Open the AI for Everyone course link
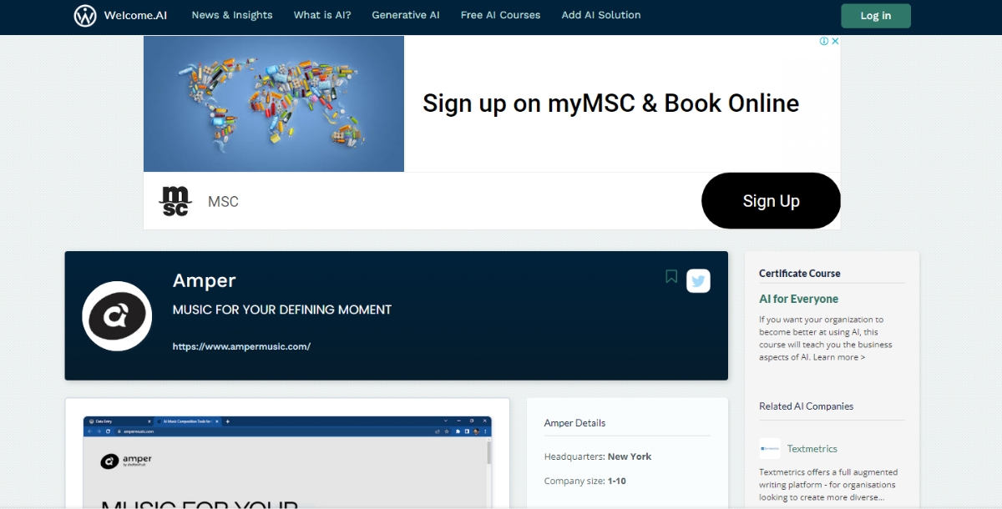Screen dimensions: 1002x509 (x=798, y=299)
